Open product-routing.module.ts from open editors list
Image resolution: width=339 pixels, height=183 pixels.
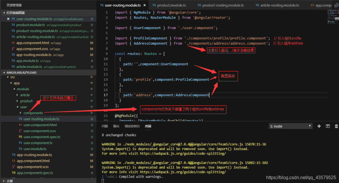point(49,31)
